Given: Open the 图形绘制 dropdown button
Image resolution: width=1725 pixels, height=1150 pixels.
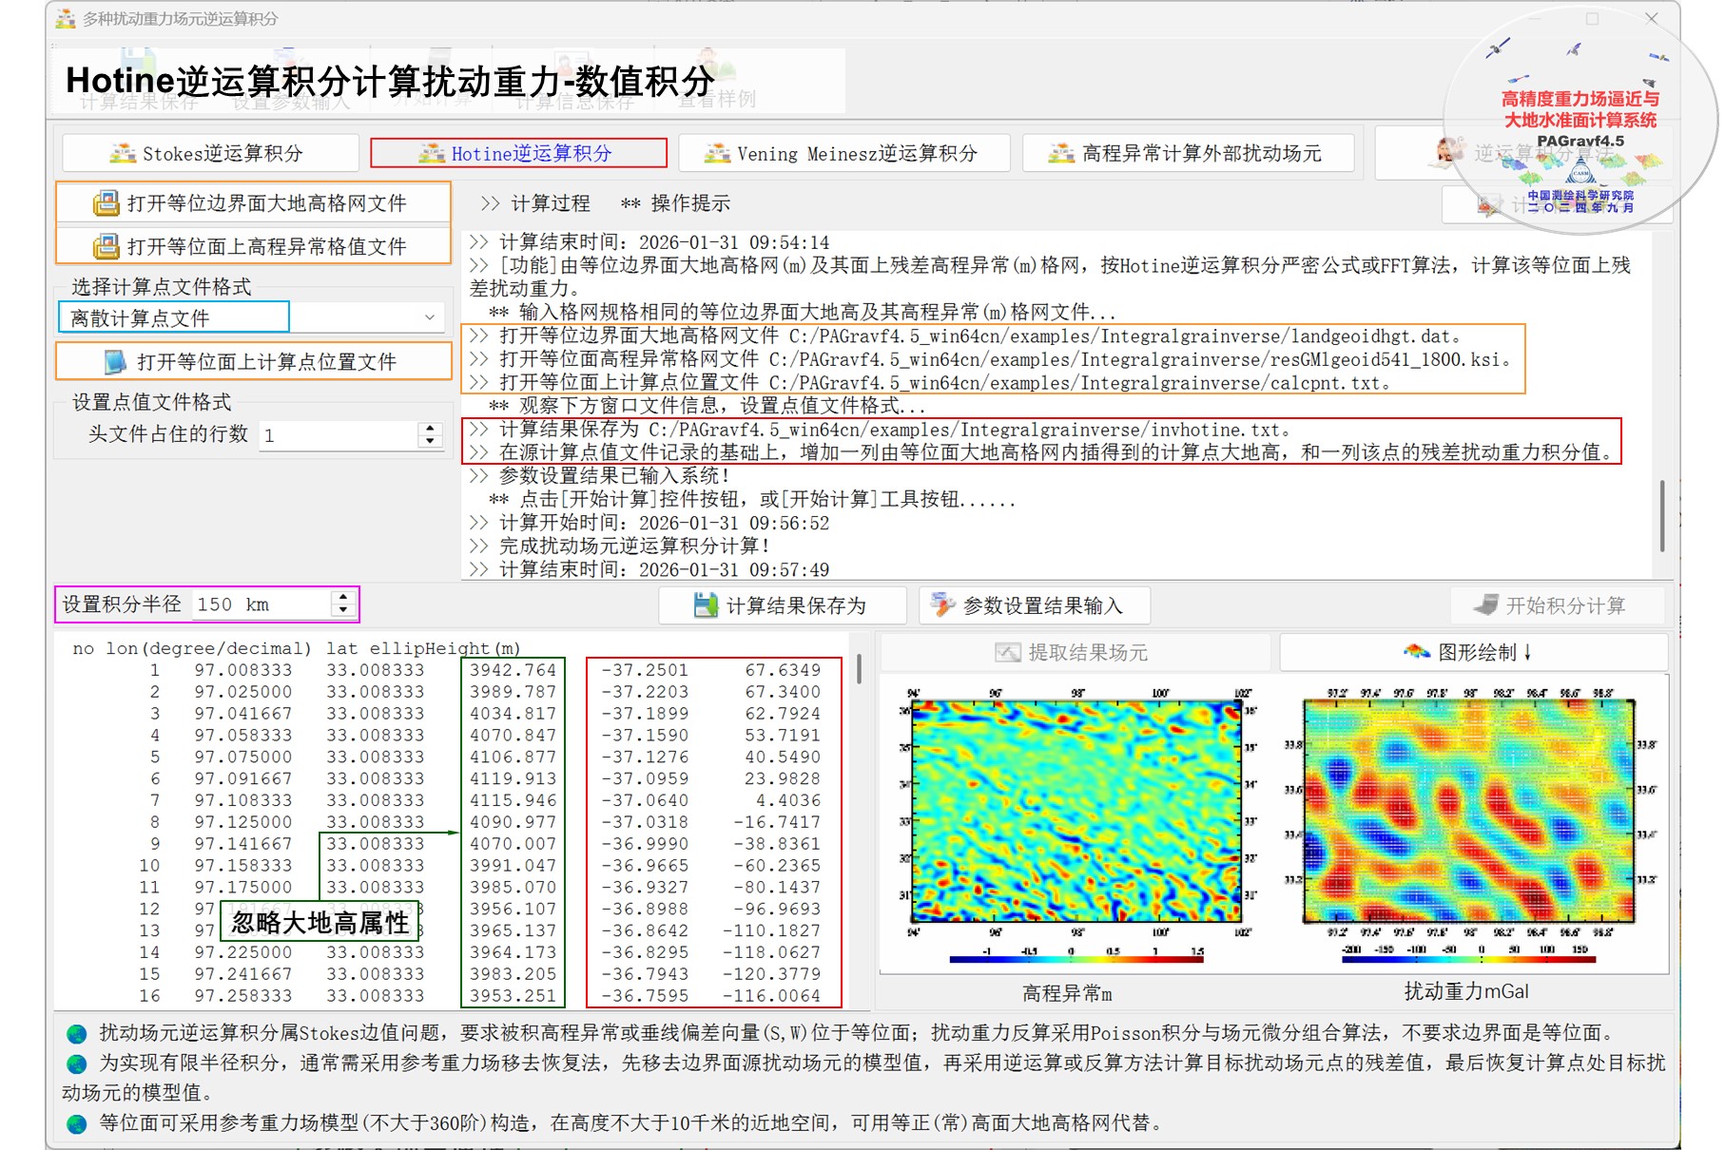Looking at the screenshot, I should click(x=1473, y=652).
